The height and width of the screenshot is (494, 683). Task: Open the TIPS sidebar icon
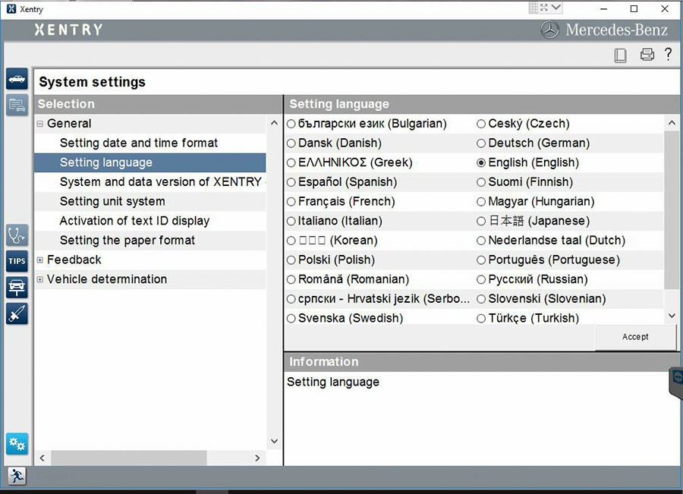(17, 262)
